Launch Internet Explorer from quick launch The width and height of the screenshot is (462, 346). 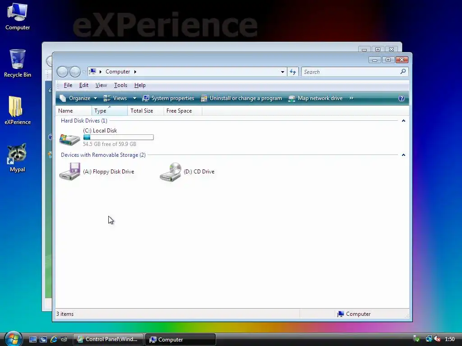point(54,339)
